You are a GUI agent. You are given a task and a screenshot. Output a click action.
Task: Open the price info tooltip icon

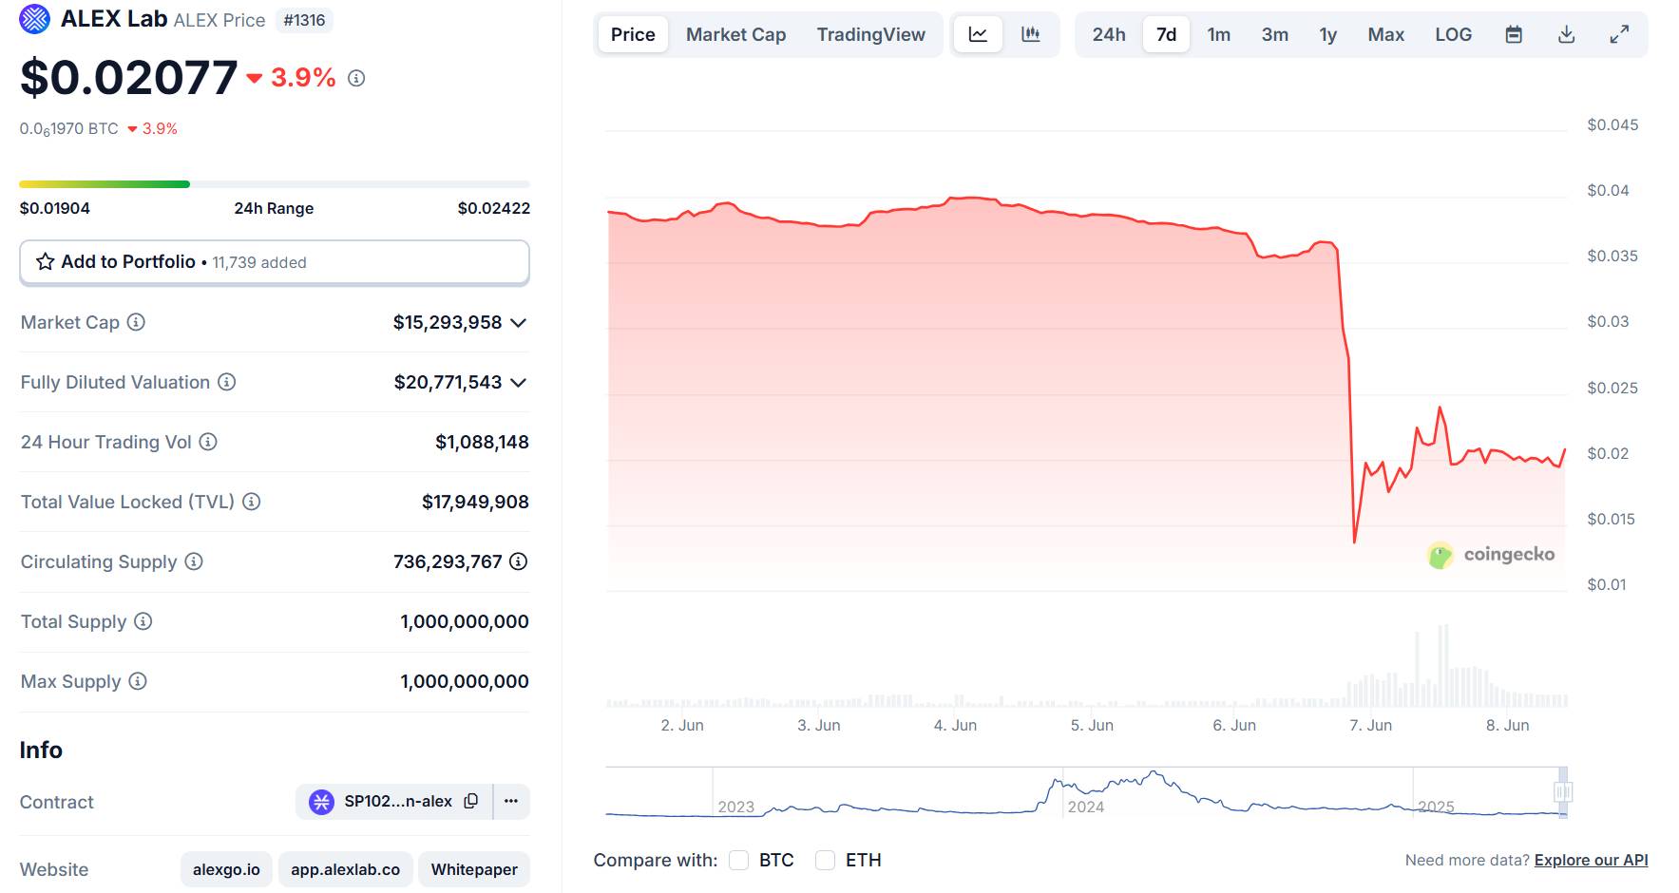click(356, 78)
